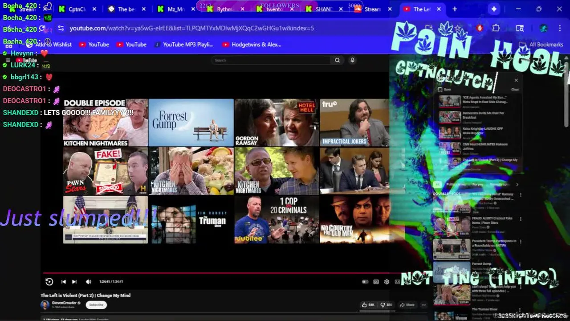Open the No Country for Old Men tile
Screen dimensions: 570x321
pyautogui.click(x=354, y=220)
